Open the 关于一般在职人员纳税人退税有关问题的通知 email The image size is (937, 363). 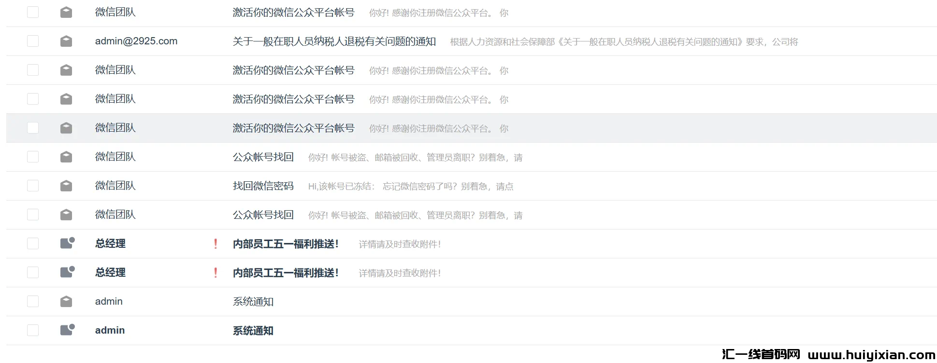pos(334,42)
